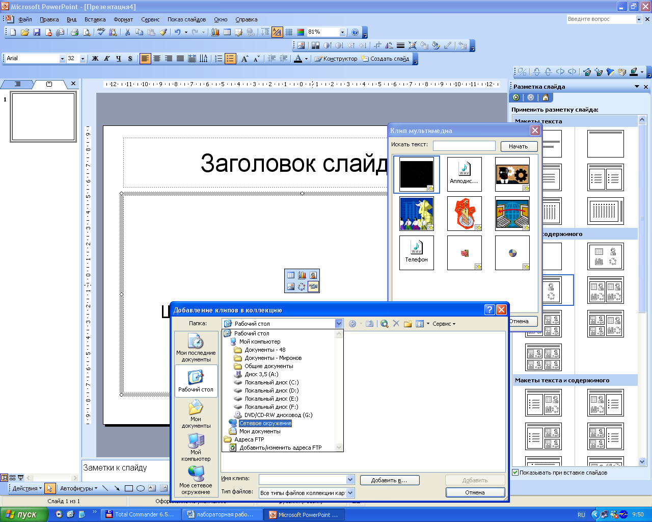Click the Print icon in standard toolbar

[x=75, y=32]
